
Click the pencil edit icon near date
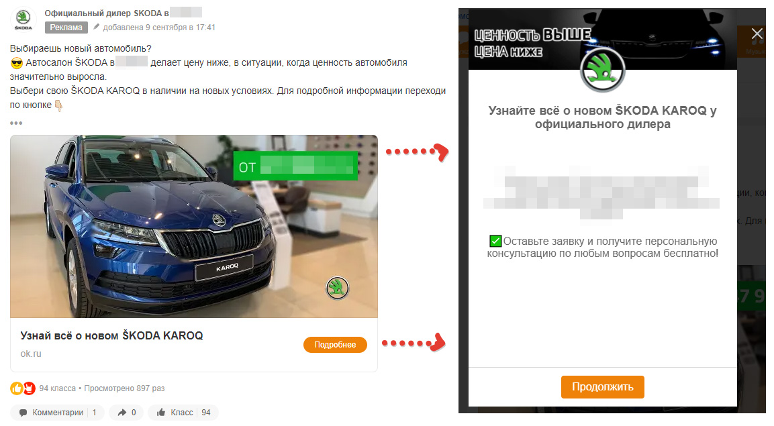coord(96,27)
